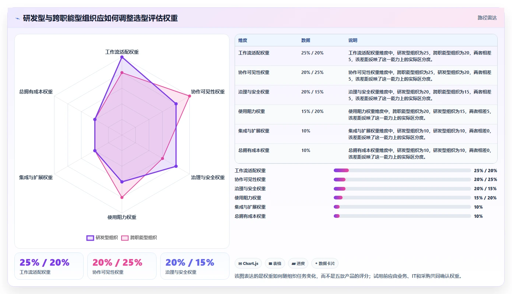Toggle 跨职能型组织 series in the radar legend

(x=139, y=238)
